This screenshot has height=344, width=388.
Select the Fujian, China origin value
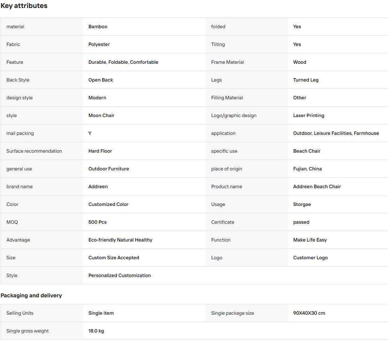click(307, 169)
